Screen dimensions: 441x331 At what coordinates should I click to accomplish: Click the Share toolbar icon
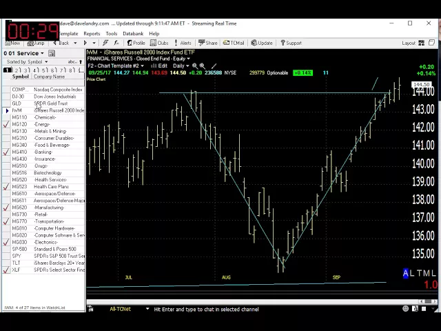pyautogui.click(x=208, y=43)
